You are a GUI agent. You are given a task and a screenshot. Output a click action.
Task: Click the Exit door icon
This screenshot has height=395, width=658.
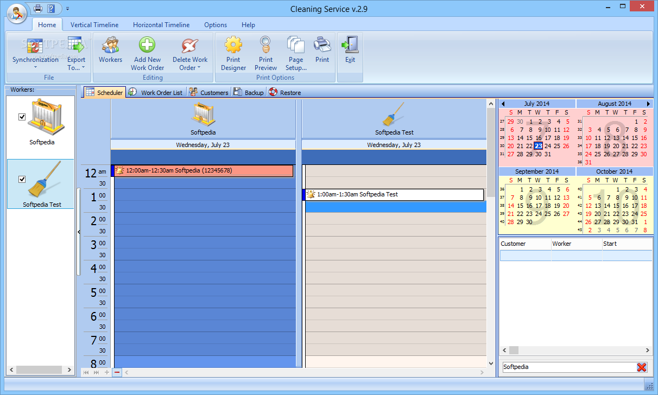click(x=350, y=45)
